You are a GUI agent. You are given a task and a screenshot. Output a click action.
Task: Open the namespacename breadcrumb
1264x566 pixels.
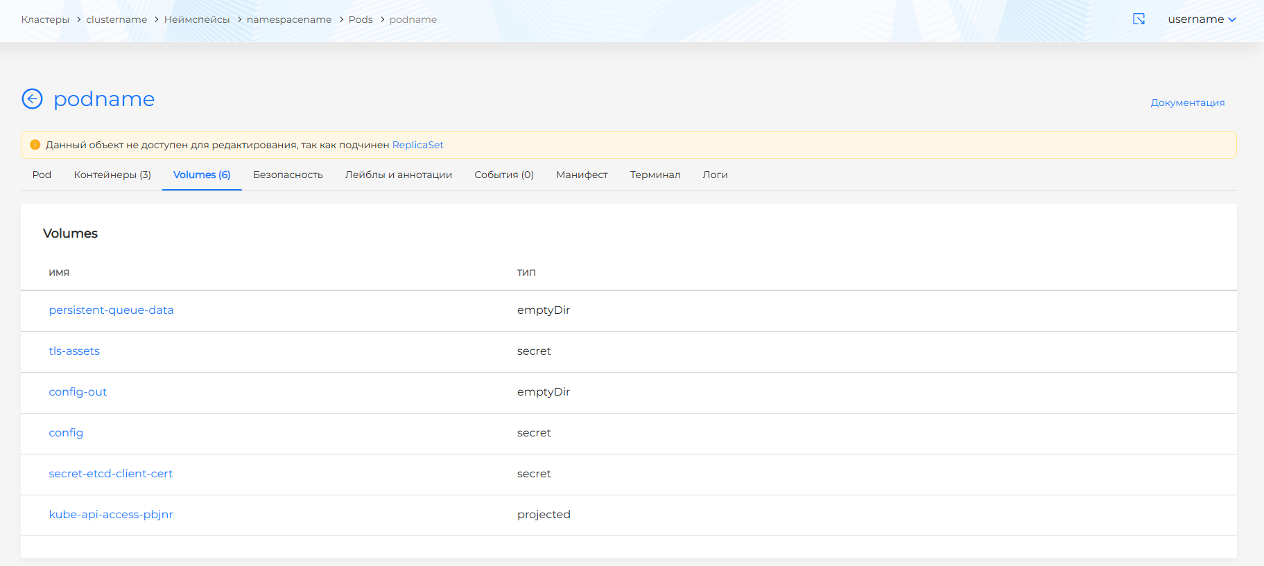[289, 19]
